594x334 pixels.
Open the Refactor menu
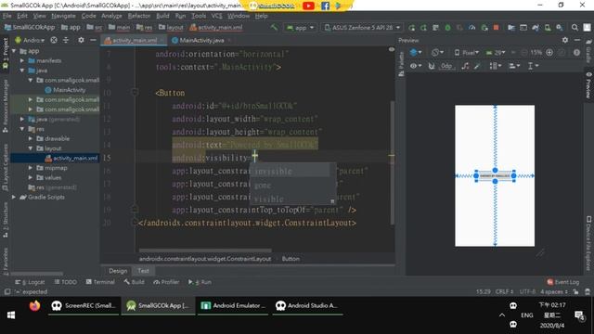pyautogui.click(x=138, y=16)
